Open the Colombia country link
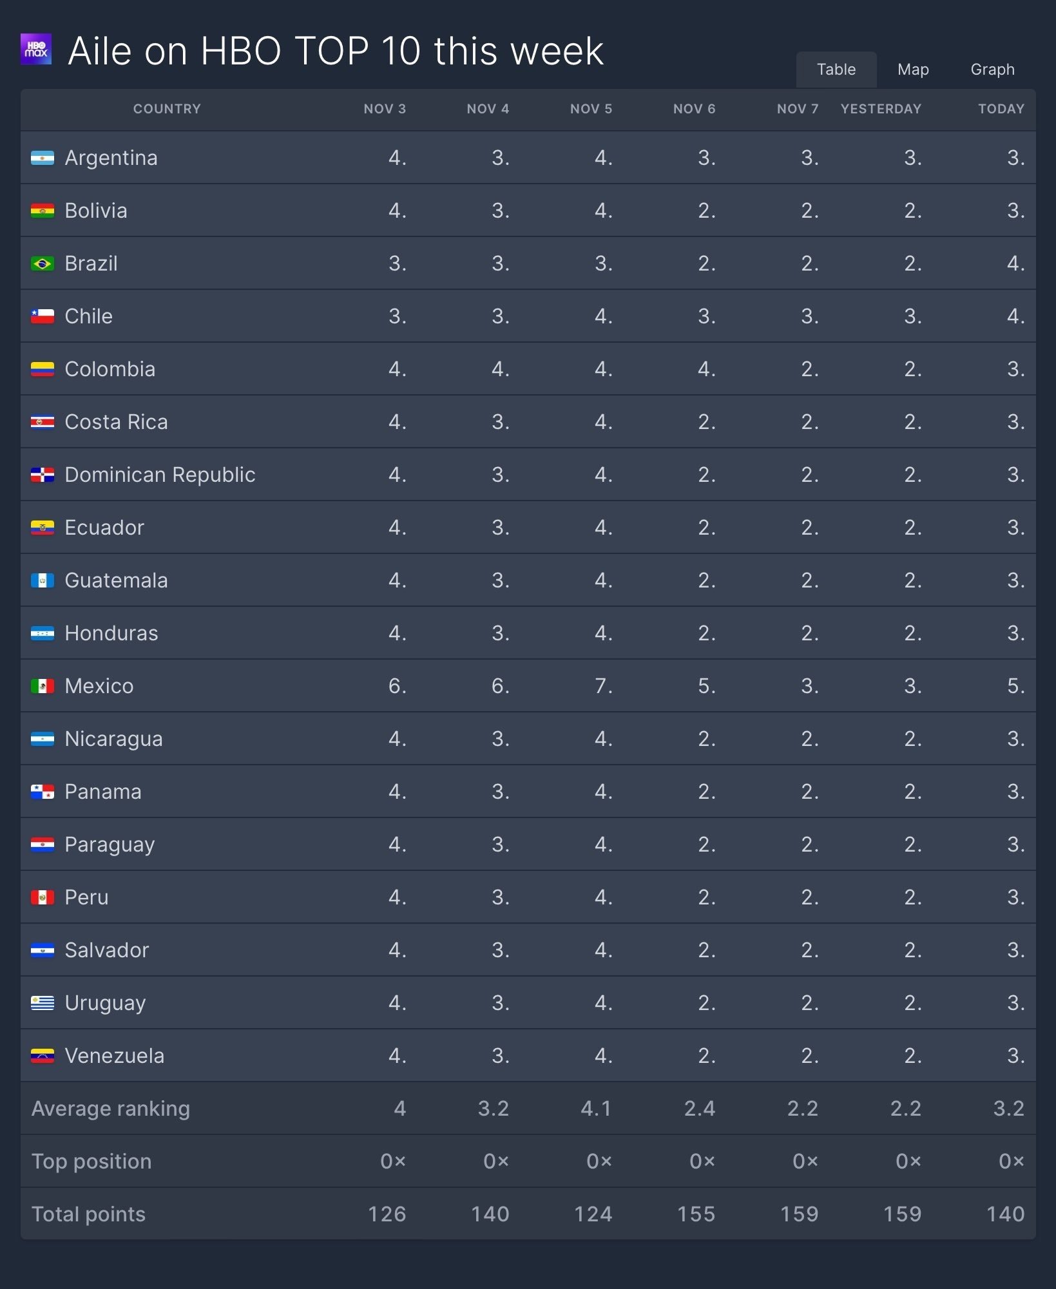 (x=110, y=370)
